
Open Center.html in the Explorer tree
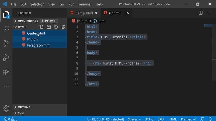pos(40,33)
